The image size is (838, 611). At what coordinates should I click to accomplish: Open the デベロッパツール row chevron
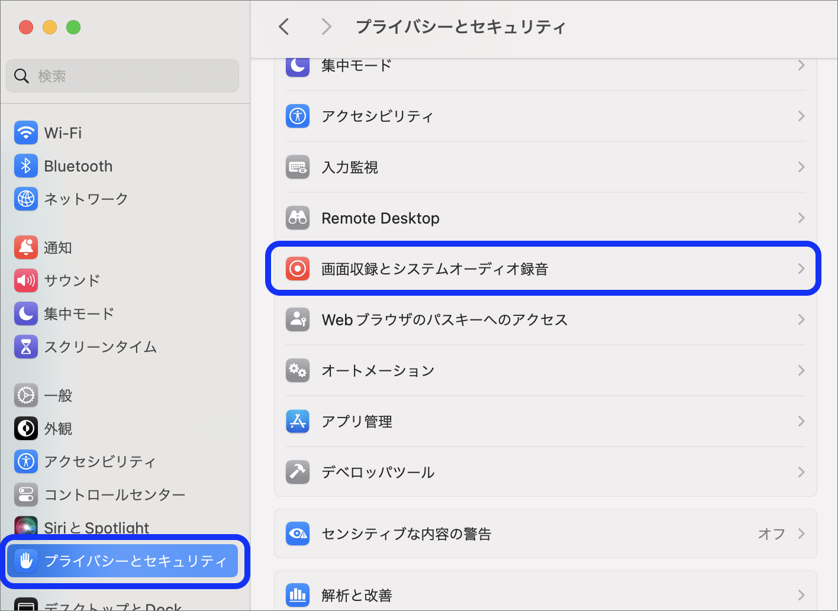tap(801, 473)
